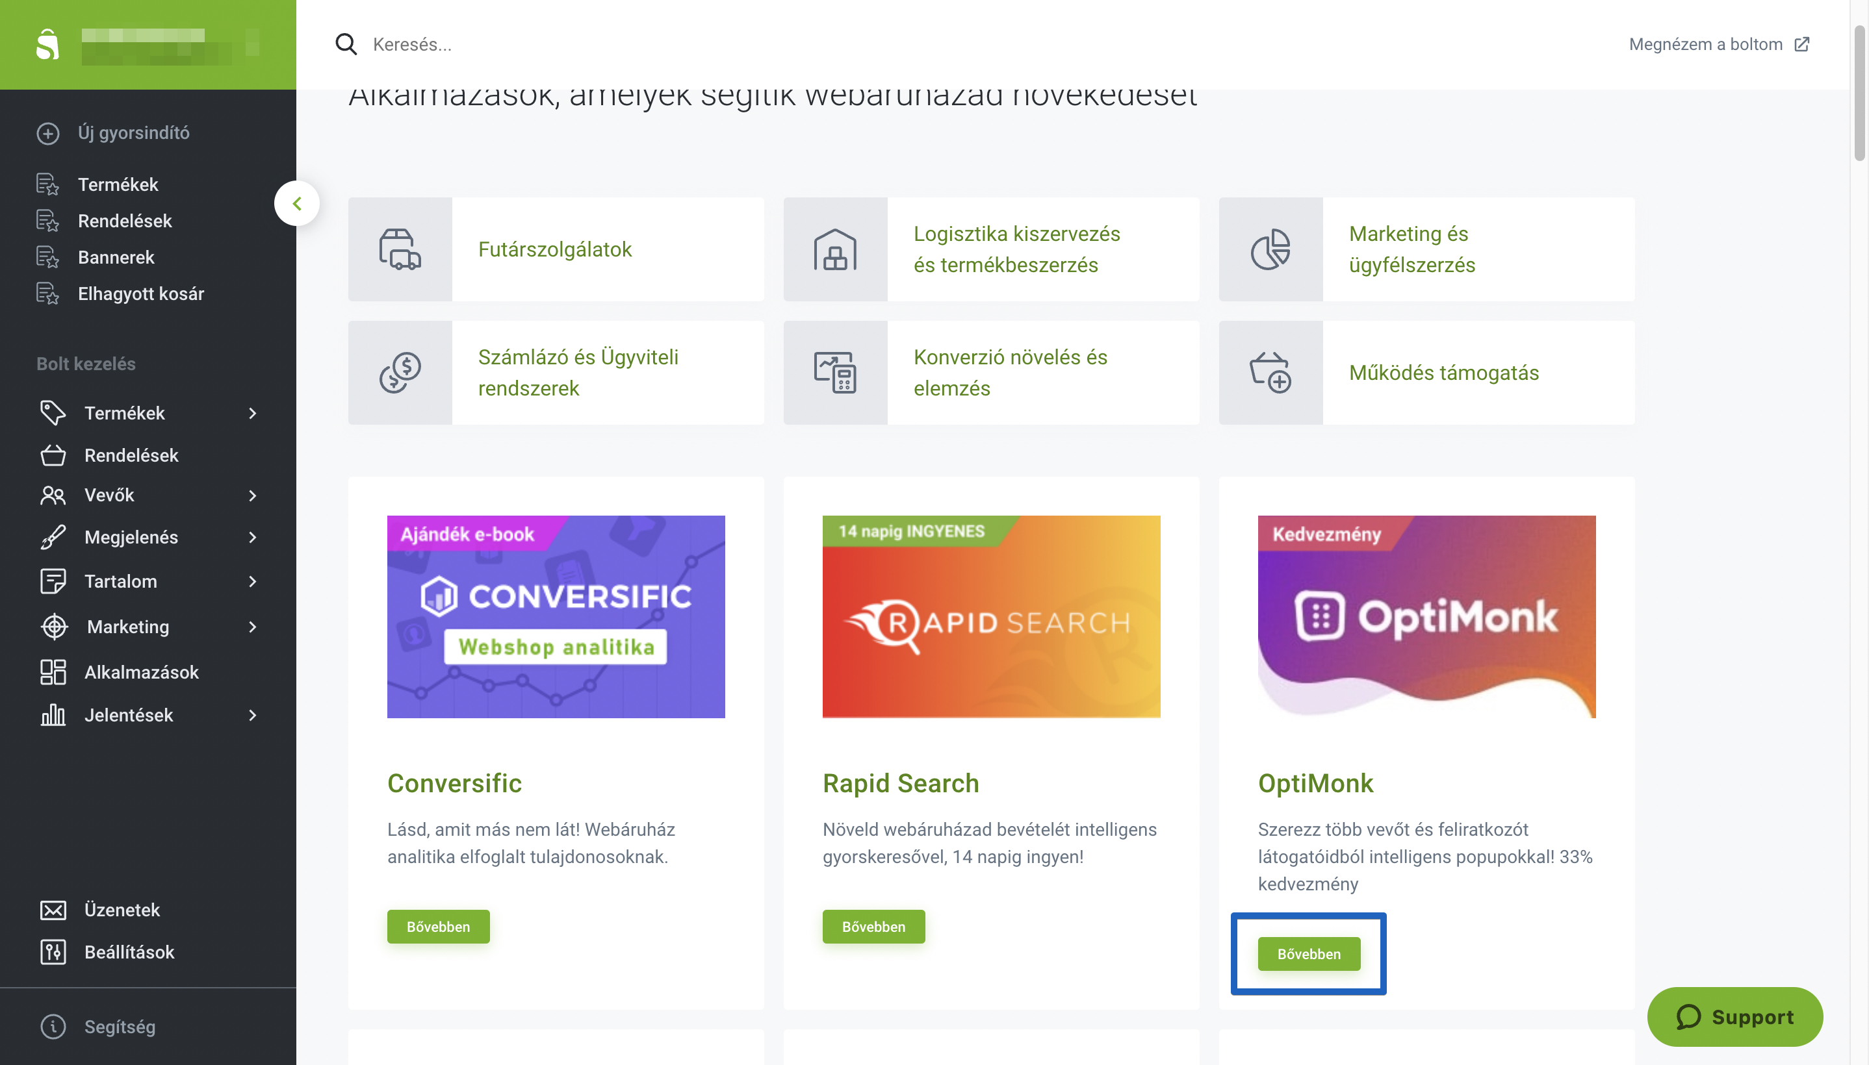Open Számlázó és Ügyviteli rendszerek category
Image resolution: width=1869 pixels, height=1065 pixels.
[578, 373]
